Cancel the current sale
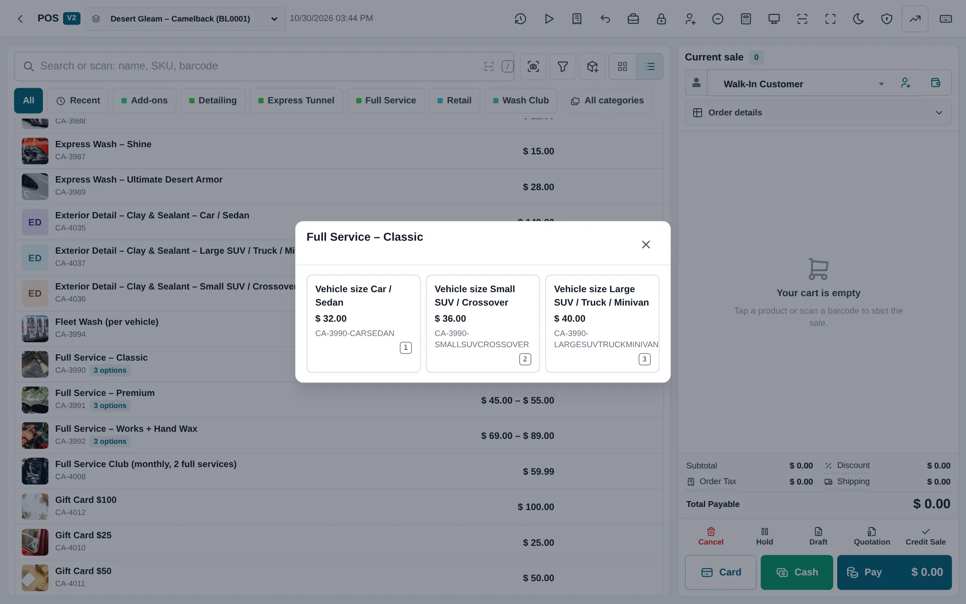The width and height of the screenshot is (966, 604). [x=711, y=536]
